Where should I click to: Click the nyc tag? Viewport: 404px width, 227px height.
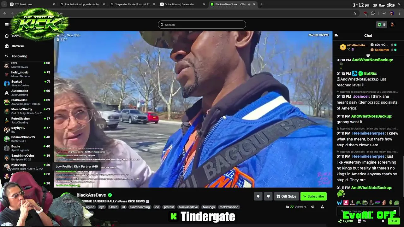[x=102, y=207]
